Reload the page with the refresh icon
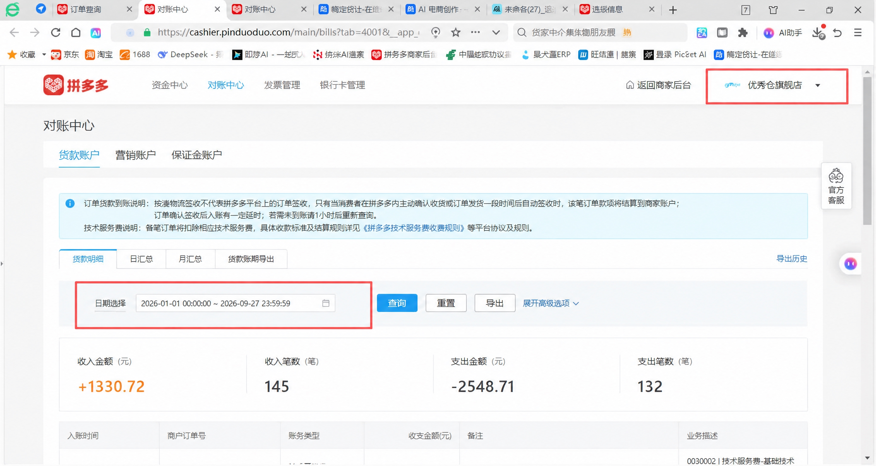This screenshot has height=466, width=876. [x=56, y=32]
